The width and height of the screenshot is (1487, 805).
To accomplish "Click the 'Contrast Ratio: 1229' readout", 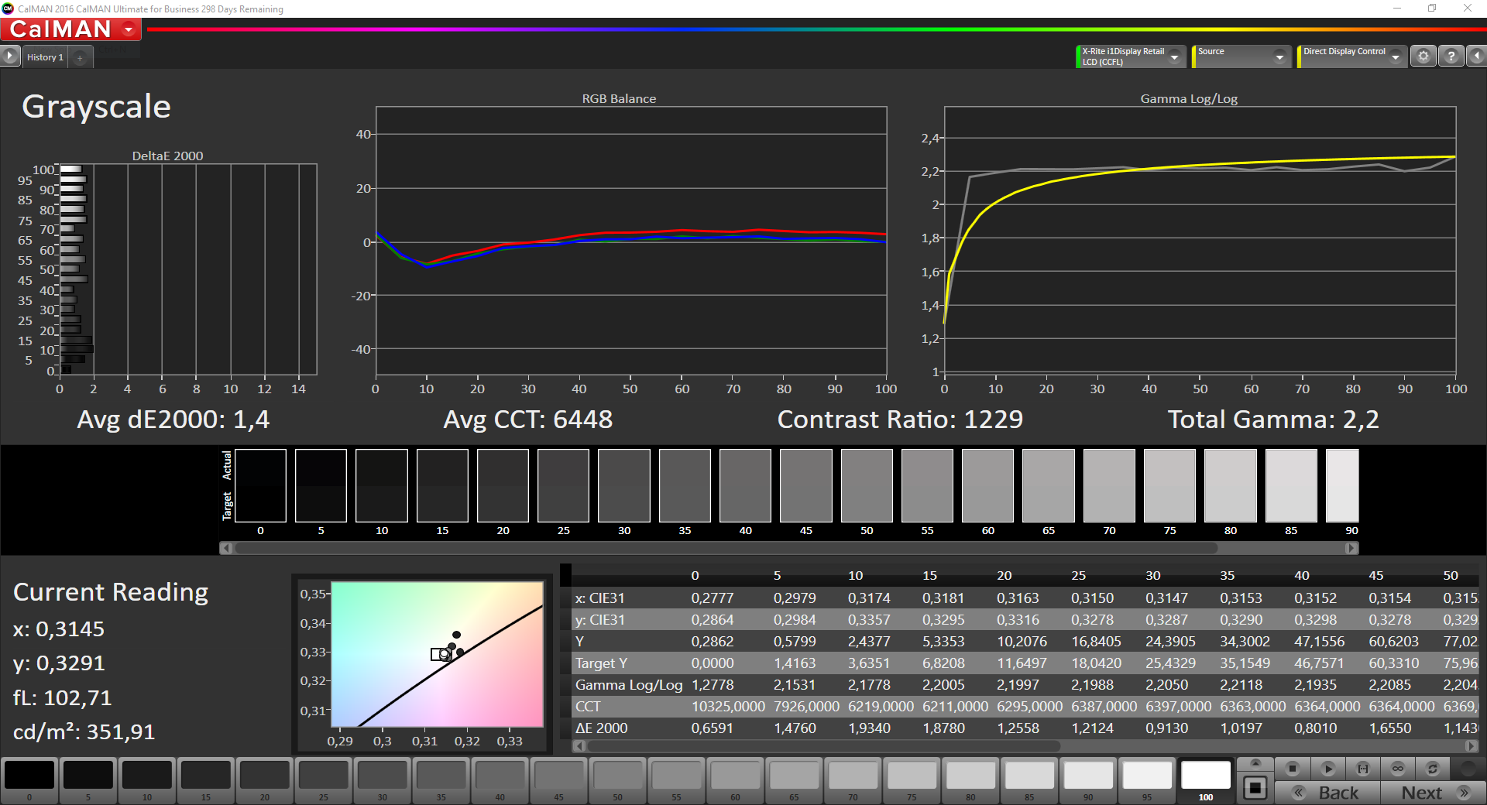I will (x=900, y=420).
